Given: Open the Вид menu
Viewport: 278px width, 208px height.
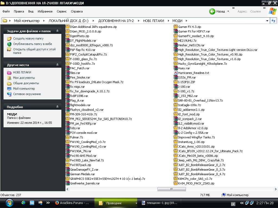Looking at the screenshot, I should click(x=31, y=11).
